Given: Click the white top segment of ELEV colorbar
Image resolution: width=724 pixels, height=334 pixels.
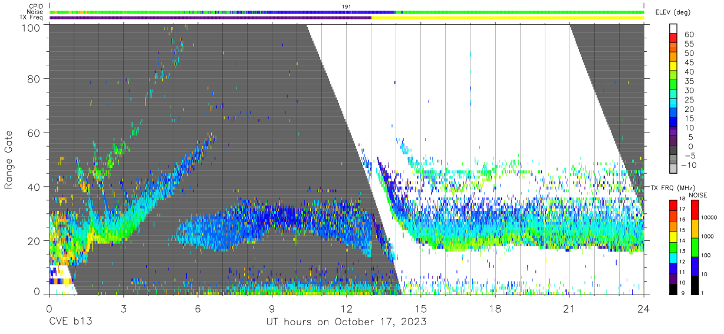Looking at the screenshot, I should 674,29.
